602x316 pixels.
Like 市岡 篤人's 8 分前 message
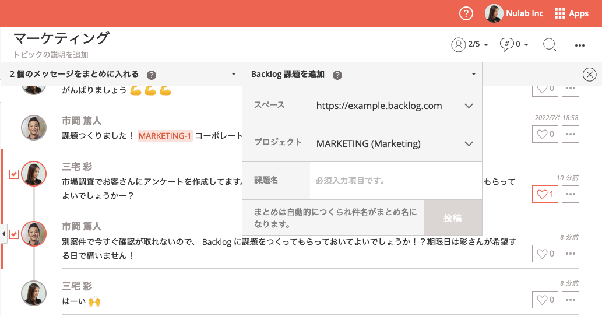click(545, 254)
